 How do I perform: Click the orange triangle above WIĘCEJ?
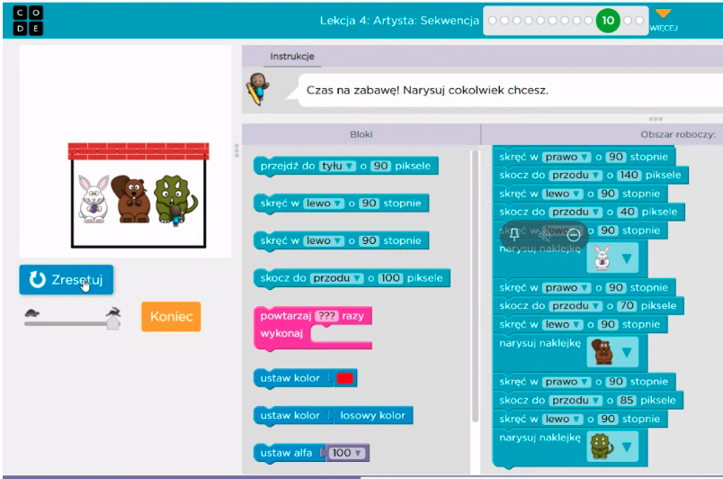(x=663, y=14)
